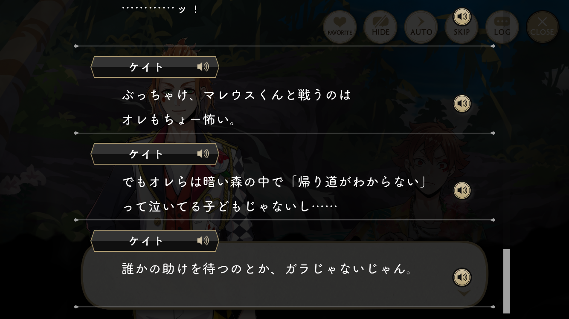Viewport: 569px width, 319px height.
Task: Select the first ケイト name label
Action: [146, 67]
